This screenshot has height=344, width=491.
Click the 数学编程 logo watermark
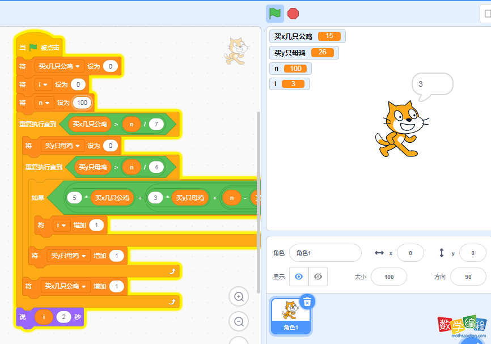pyautogui.click(x=462, y=327)
